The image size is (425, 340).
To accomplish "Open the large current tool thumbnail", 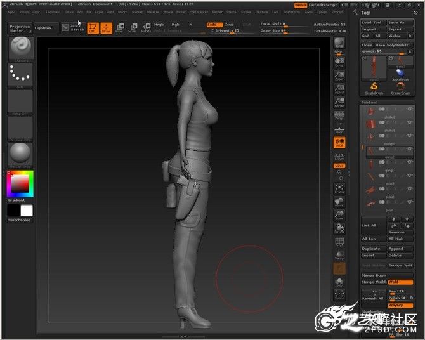I will (374, 69).
